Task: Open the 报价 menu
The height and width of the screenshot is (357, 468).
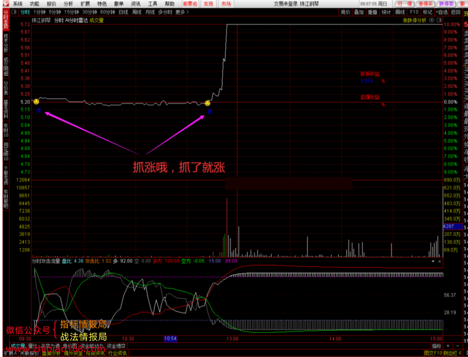Action: pyautogui.click(x=51, y=4)
